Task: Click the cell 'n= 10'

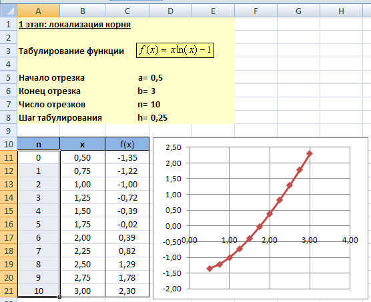Action: (x=149, y=105)
